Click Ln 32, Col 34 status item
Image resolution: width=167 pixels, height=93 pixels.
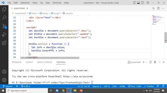(x=83, y=86)
